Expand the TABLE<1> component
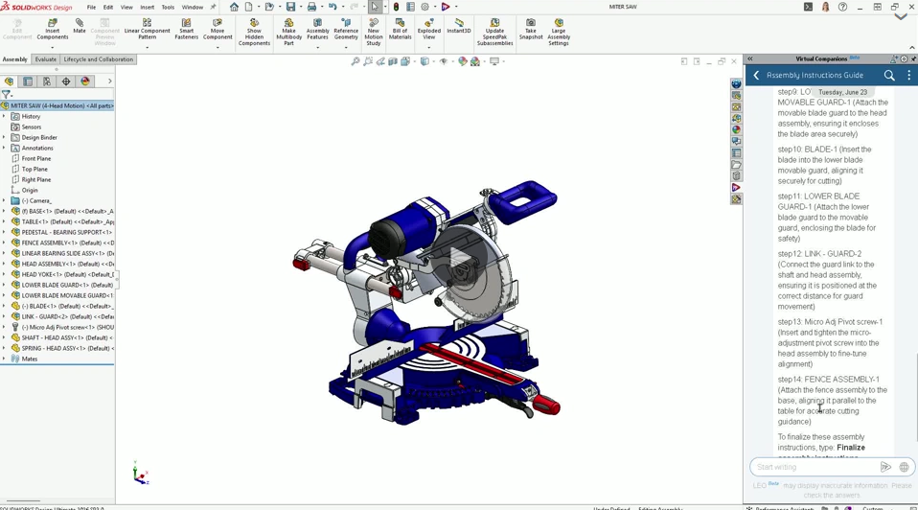 pos(4,221)
